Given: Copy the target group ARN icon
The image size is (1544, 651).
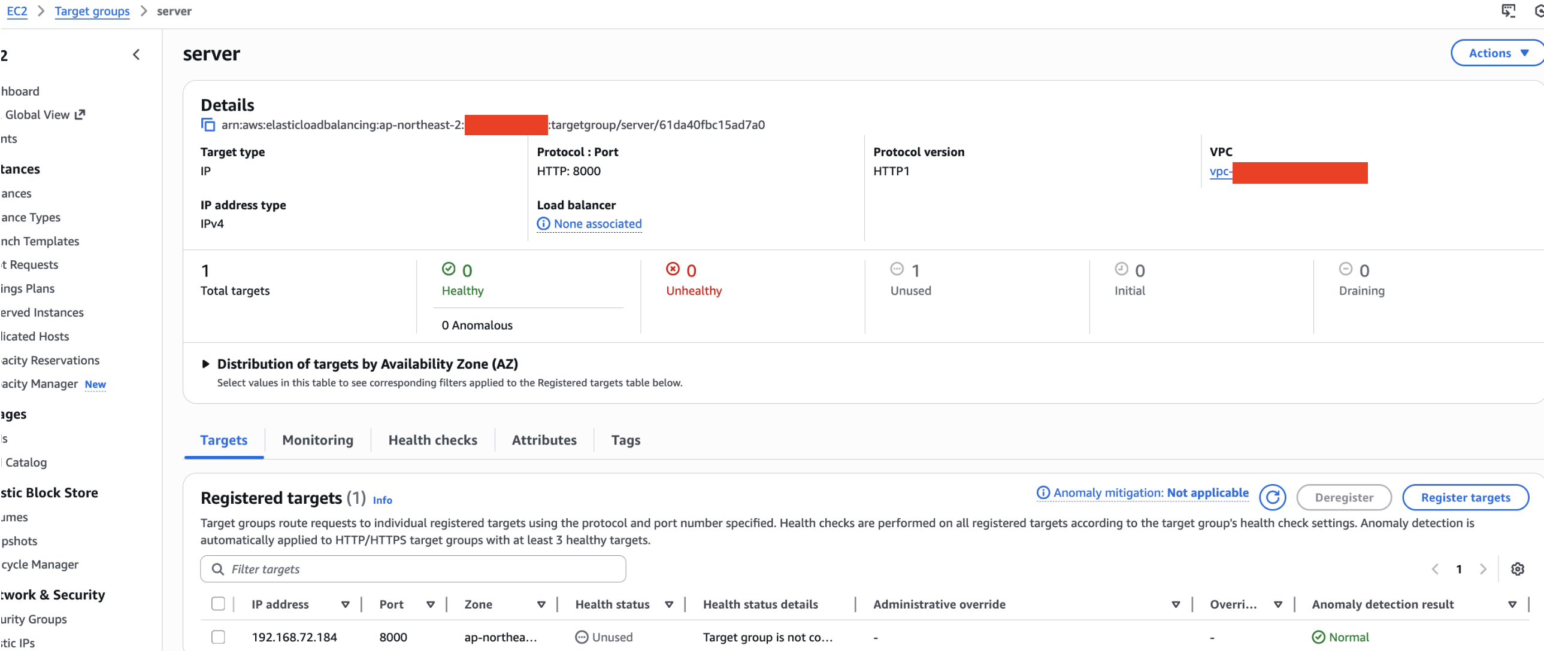Looking at the screenshot, I should tap(207, 124).
